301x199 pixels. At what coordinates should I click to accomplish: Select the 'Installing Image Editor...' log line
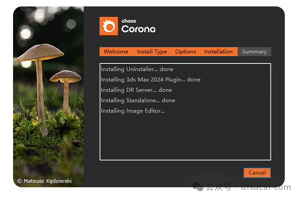(x=133, y=111)
